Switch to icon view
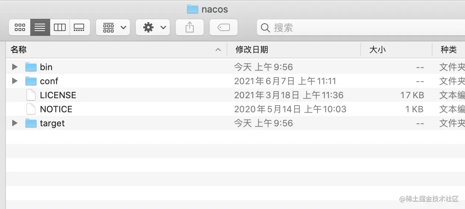Screen dimensions: 465x209 (x=20, y=27)
